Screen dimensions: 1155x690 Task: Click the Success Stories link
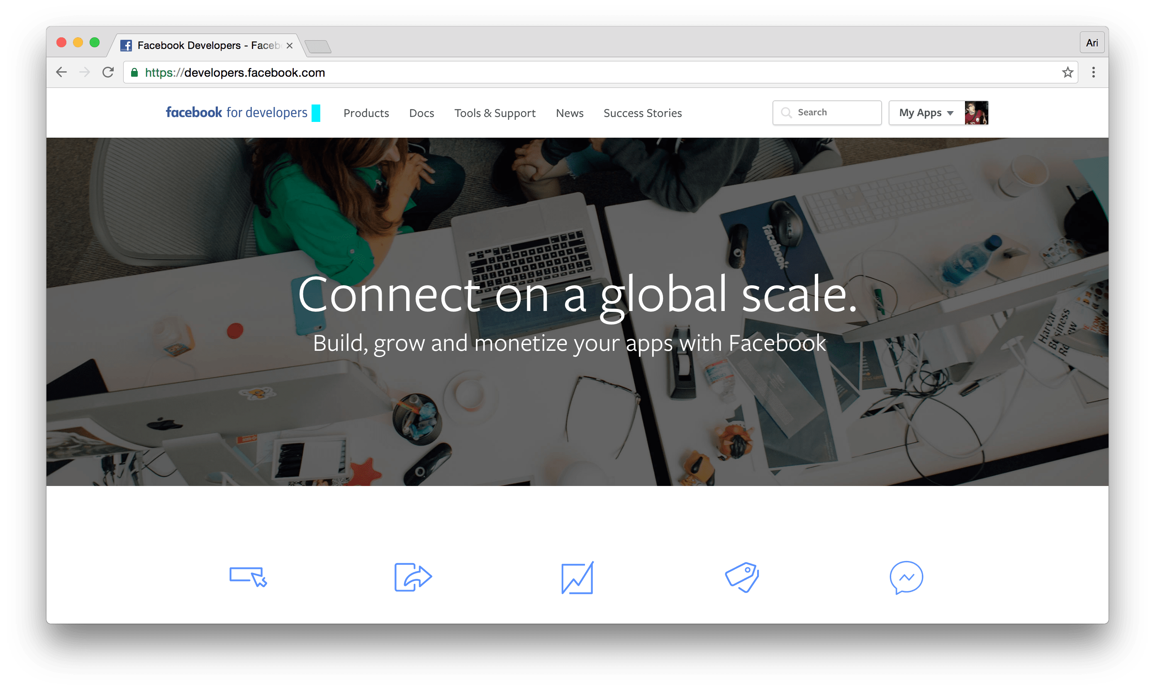point(643,112)
